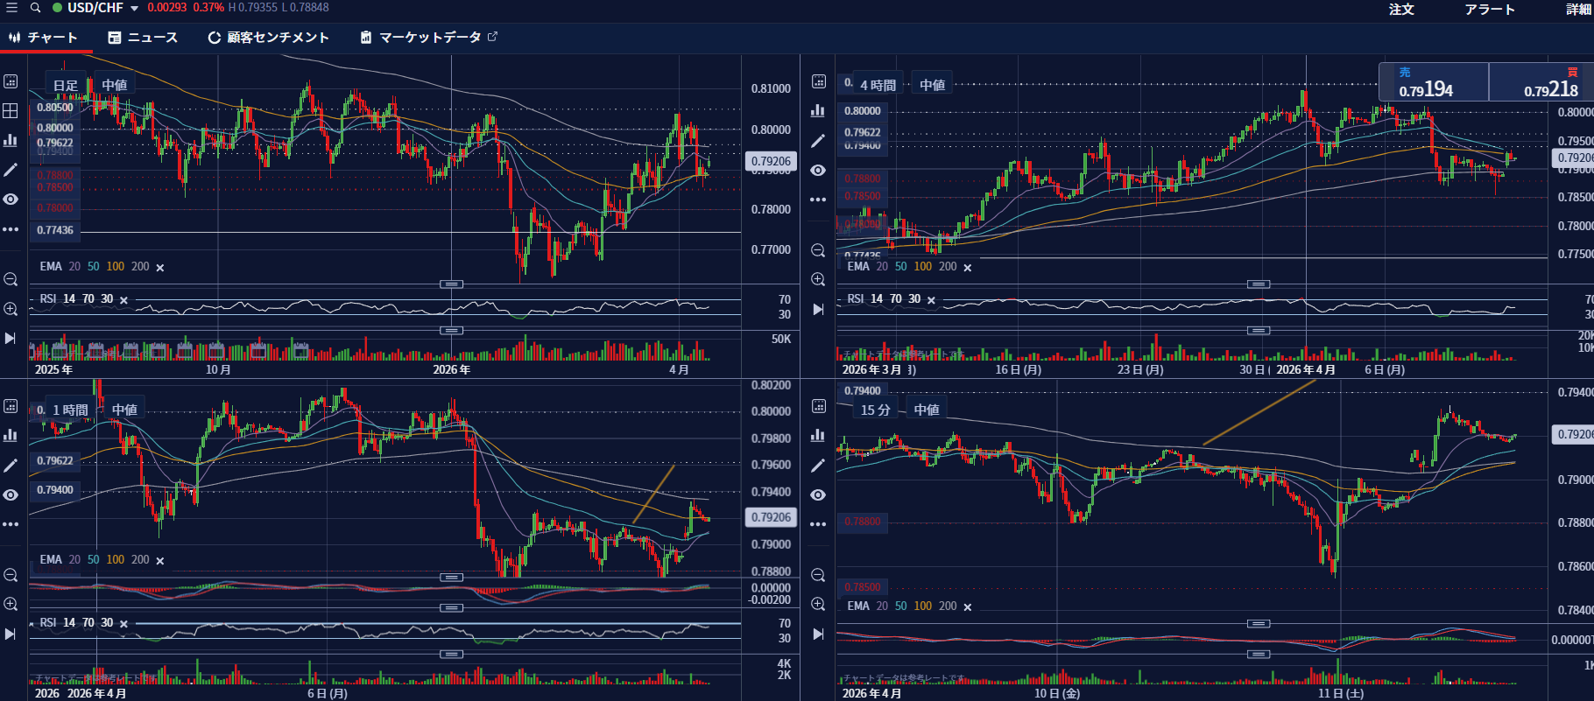Select the pencil drawing tool on daily chart

point(11,170)
